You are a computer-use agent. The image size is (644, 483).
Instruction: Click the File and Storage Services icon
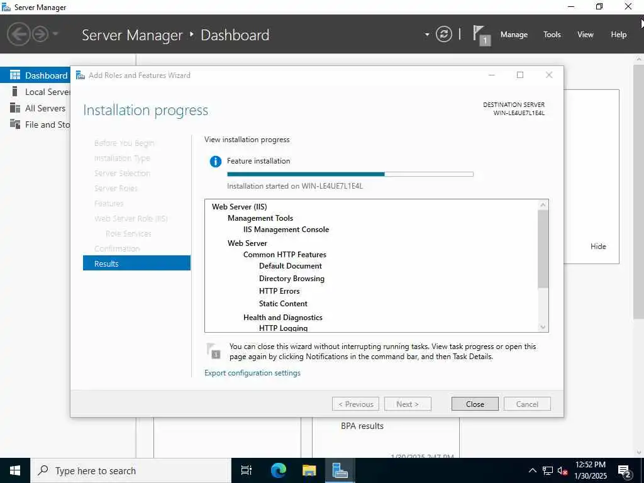(15, 124)
